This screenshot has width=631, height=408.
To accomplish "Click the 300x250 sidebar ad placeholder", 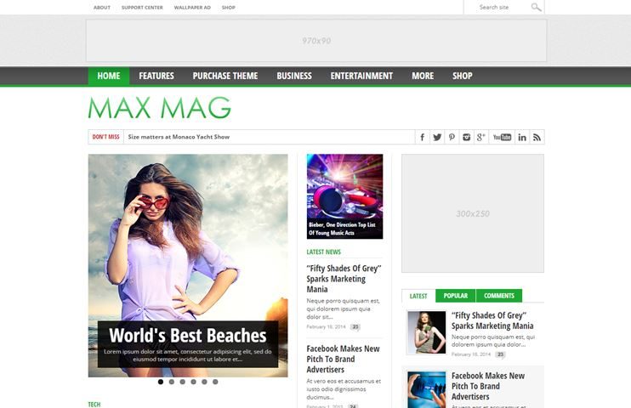I will (x=473, y=213).
